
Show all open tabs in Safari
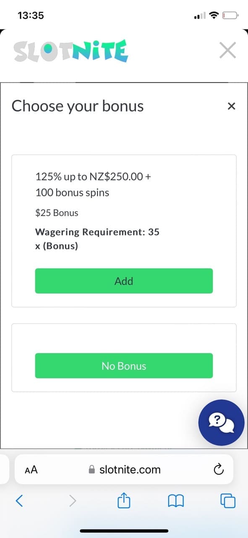[228, 501]
